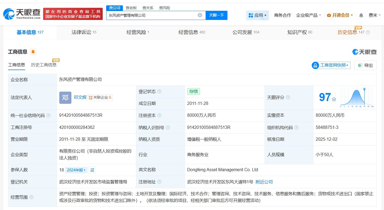
Task: Open the insured count trend chart icon
Action: pyautogui.click(x=92, y=170)
